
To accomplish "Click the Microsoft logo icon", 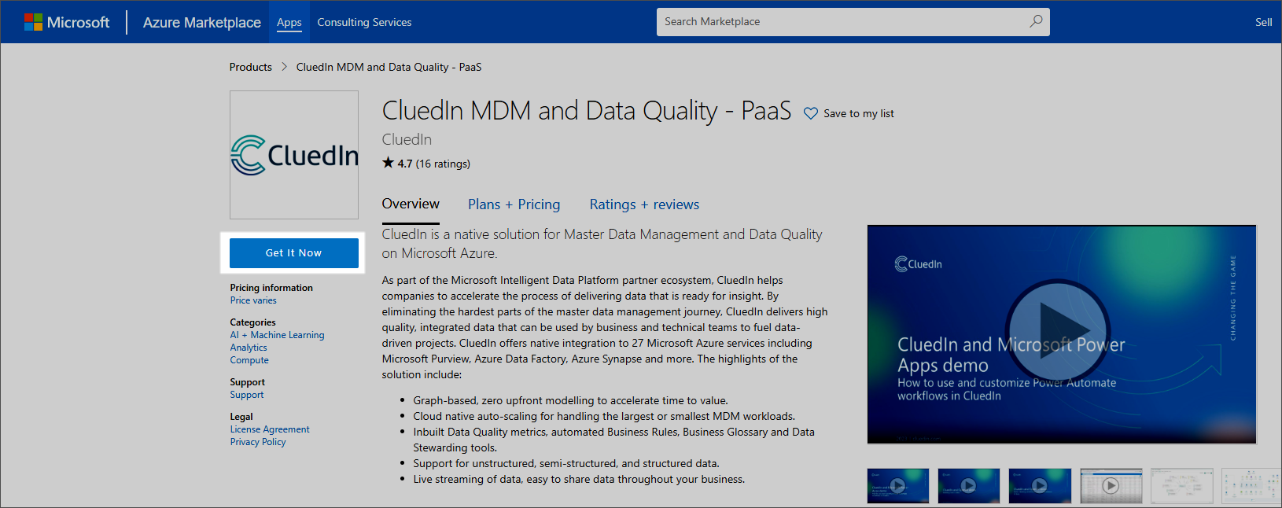I will pyautogui.click(x=33, y=22).
